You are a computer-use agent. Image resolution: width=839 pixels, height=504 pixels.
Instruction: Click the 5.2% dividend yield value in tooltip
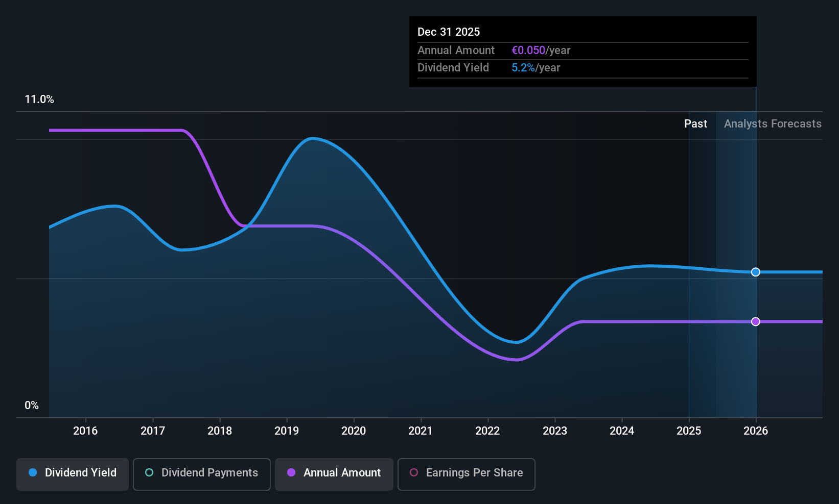click(x=523, y=68)
